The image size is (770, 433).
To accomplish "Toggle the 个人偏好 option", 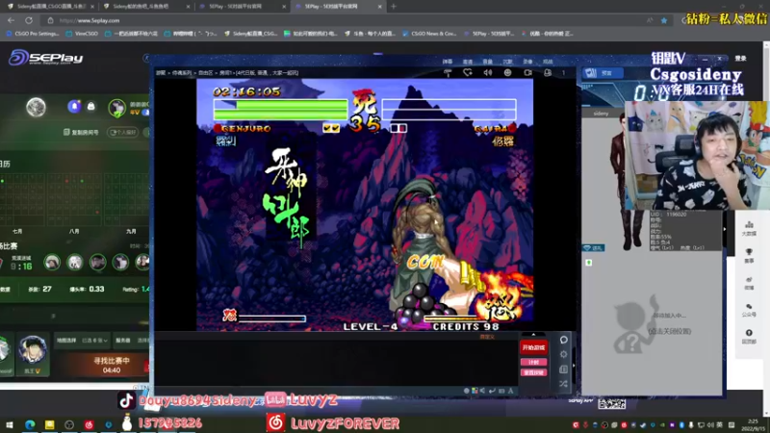I will pyautogui.click(x=123, y=133).
